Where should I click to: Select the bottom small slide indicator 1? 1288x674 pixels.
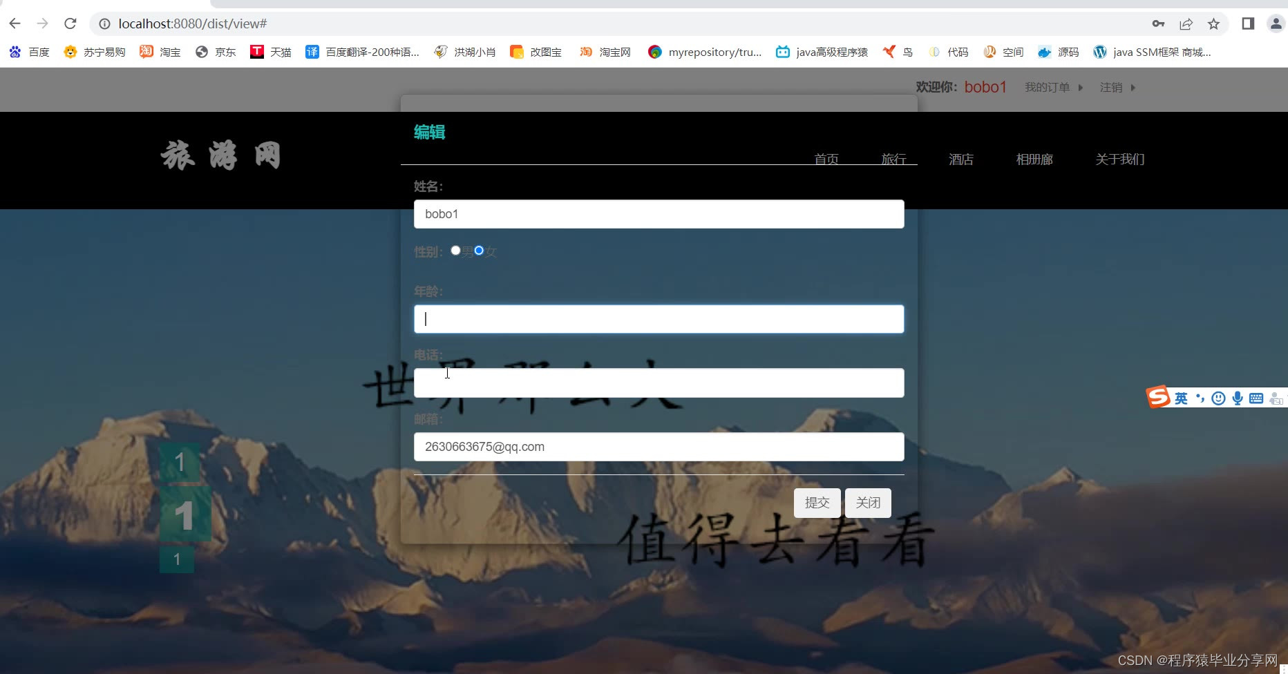[x=177, y=559]
